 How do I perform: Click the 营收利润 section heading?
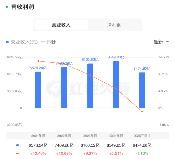pos(23,7)
